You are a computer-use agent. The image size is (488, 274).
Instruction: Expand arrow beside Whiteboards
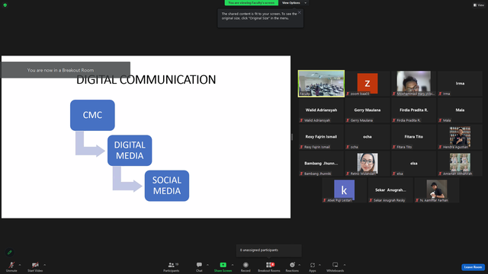point(345,265)
